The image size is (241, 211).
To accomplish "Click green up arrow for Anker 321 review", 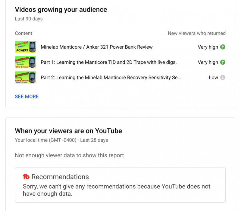I will [223, 47].
